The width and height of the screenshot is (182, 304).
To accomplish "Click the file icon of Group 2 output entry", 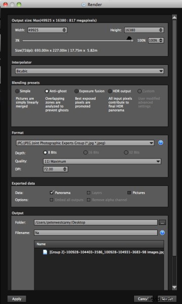I will coord(45,252).
